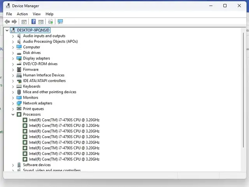Click the Scan for hardware changes monitor icon
Image resolution: width=249 pixels, height=187 pixels.
pos(60,22)
